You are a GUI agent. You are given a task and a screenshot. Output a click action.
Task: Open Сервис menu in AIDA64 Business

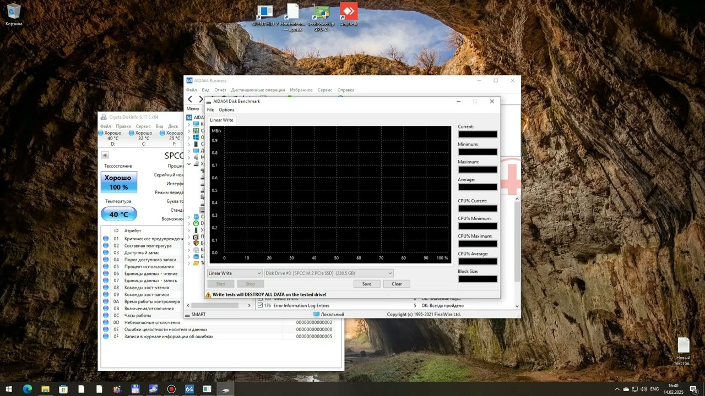coord(325,90)
